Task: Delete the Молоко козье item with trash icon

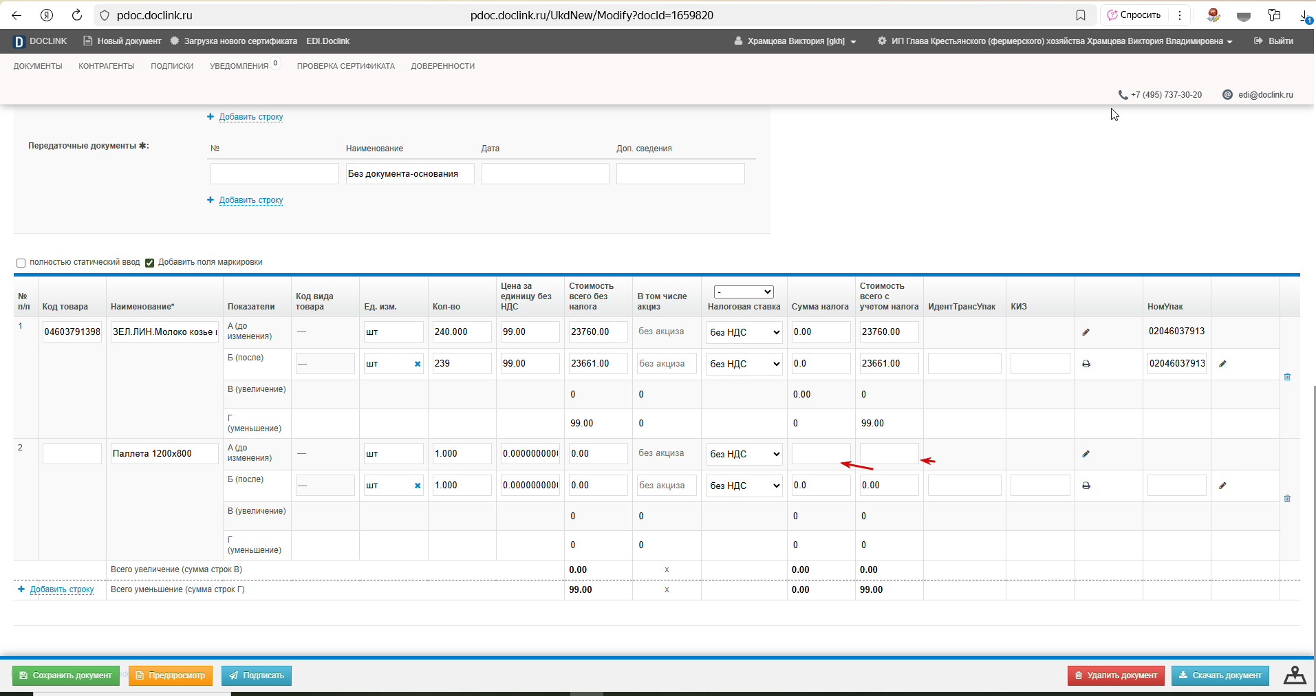Action: (1287, 377)
